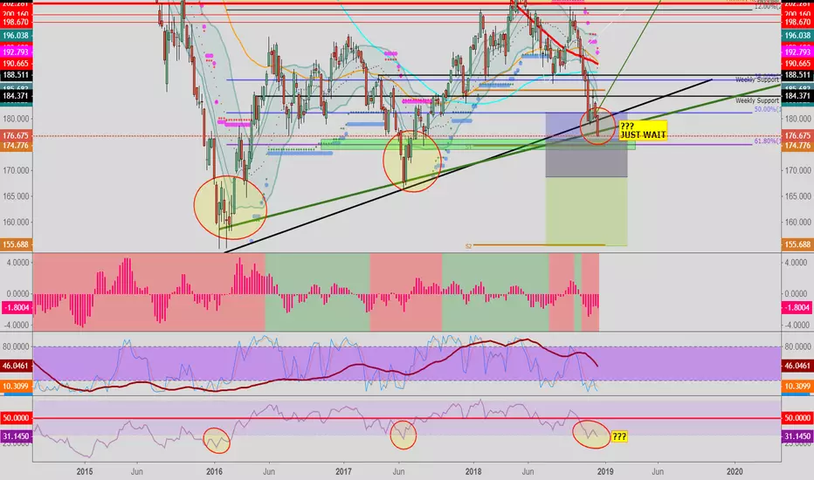The height and width of the screenshot is (480, 814).
Task: Click the S2 pivot level label
Action: (468, 246)
